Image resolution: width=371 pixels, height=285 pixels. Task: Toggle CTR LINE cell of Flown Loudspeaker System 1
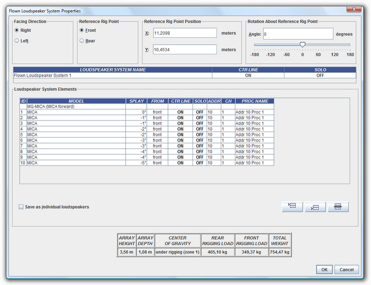coord(248,75)
